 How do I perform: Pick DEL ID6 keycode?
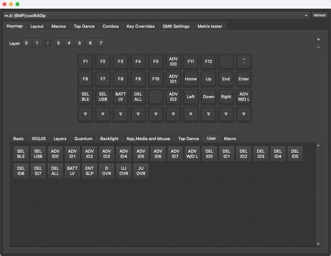(21, 171)
